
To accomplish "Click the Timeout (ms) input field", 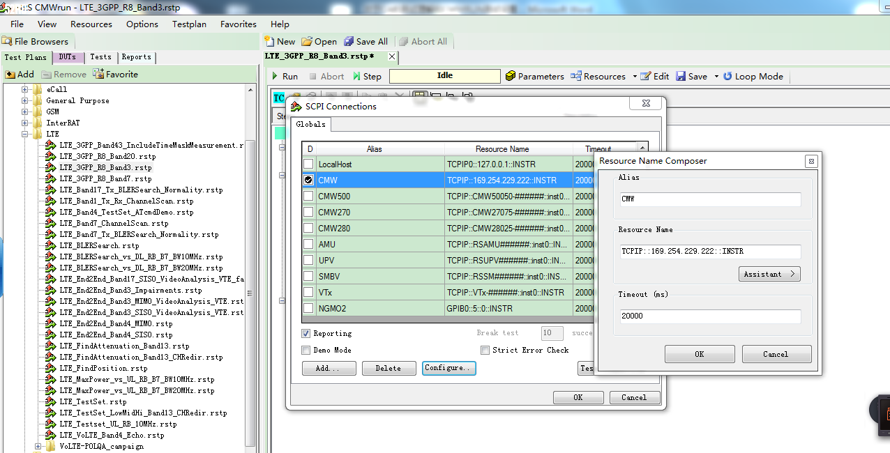I will (711, 316).
